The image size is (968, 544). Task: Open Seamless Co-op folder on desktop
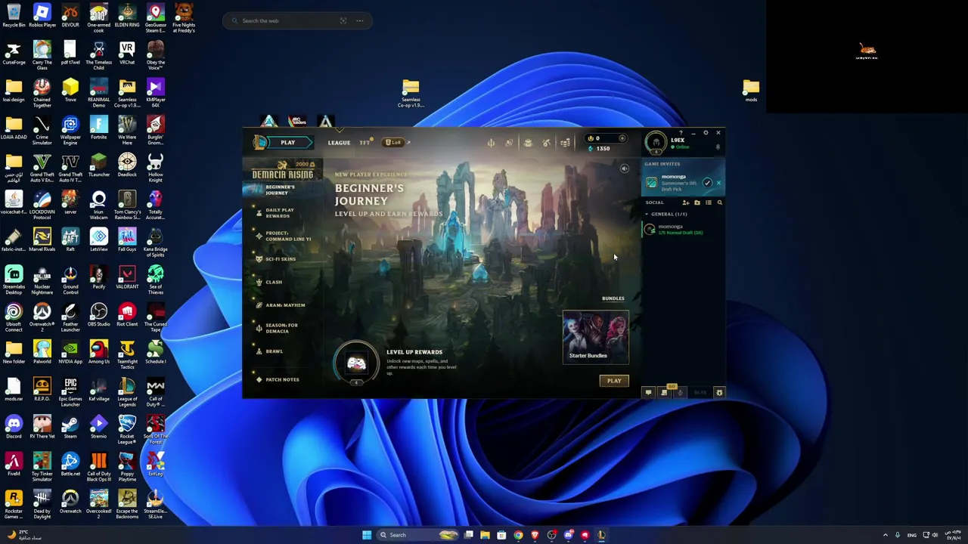(411, 93)
